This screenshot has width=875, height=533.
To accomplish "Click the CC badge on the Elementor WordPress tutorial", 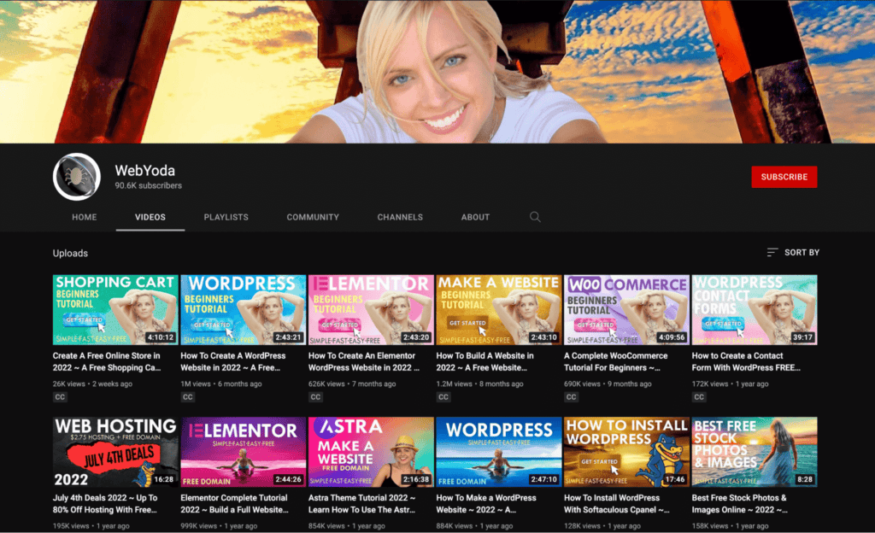I will click(314, 396).
